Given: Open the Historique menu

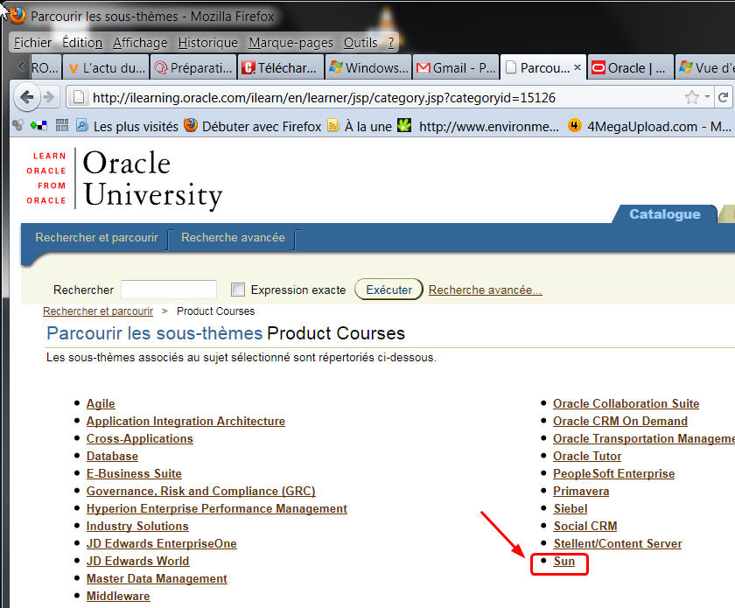Looking at the screenshot, I should (x=207, y=43).
